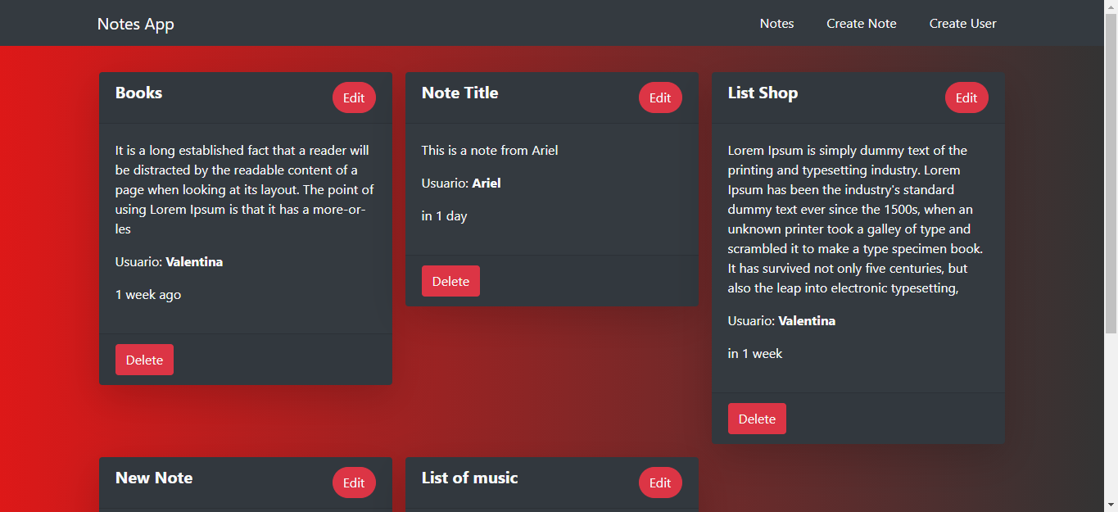Screen dimensions: 1118x512
Task: Edit the Note Title note
Action: coord(660,97)
